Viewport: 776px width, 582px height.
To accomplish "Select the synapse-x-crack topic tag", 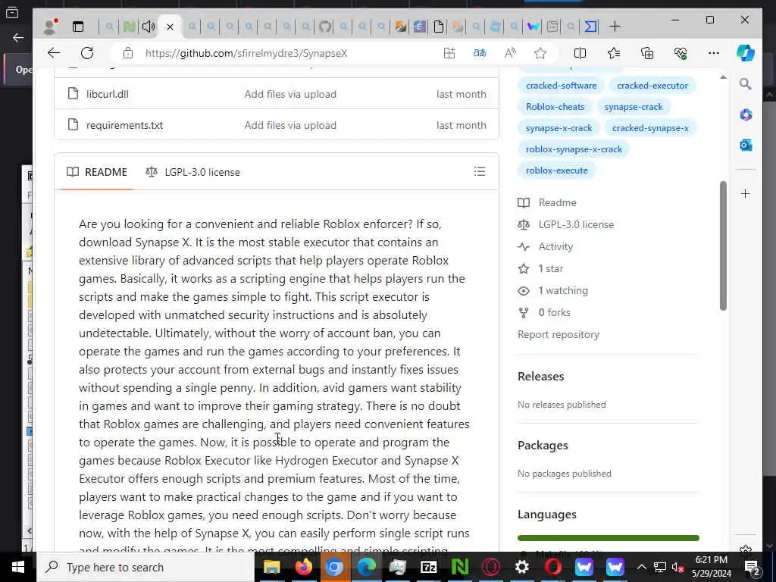I will 559,128.
